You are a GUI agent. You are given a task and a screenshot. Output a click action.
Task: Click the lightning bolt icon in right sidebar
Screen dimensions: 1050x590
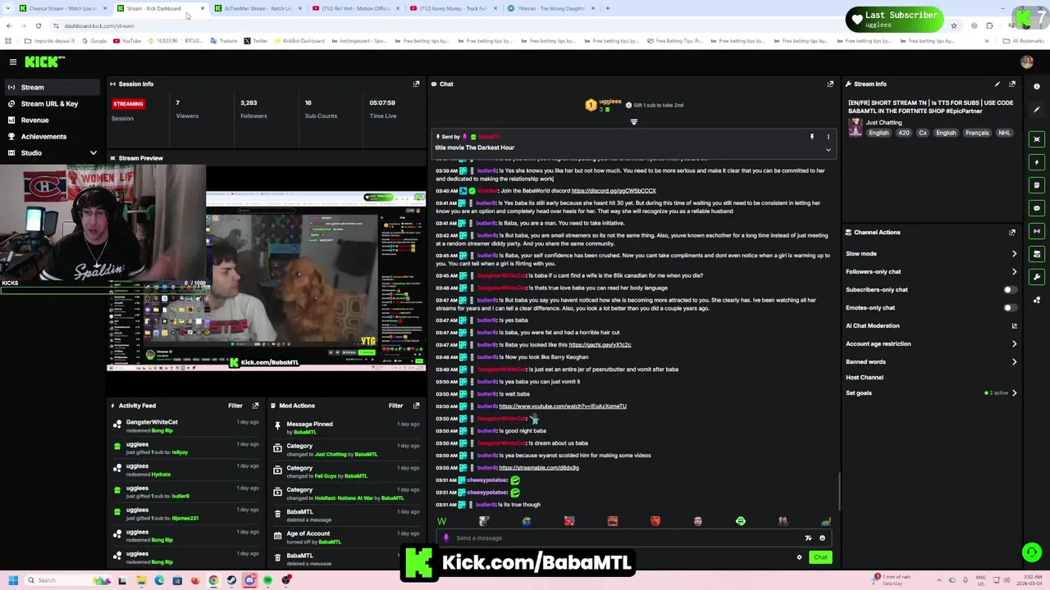pyautogui.click(x=1037, y=162)
